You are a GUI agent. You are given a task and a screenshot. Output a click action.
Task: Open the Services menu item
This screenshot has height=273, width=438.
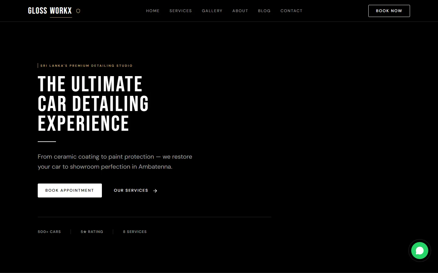point(181,11)
